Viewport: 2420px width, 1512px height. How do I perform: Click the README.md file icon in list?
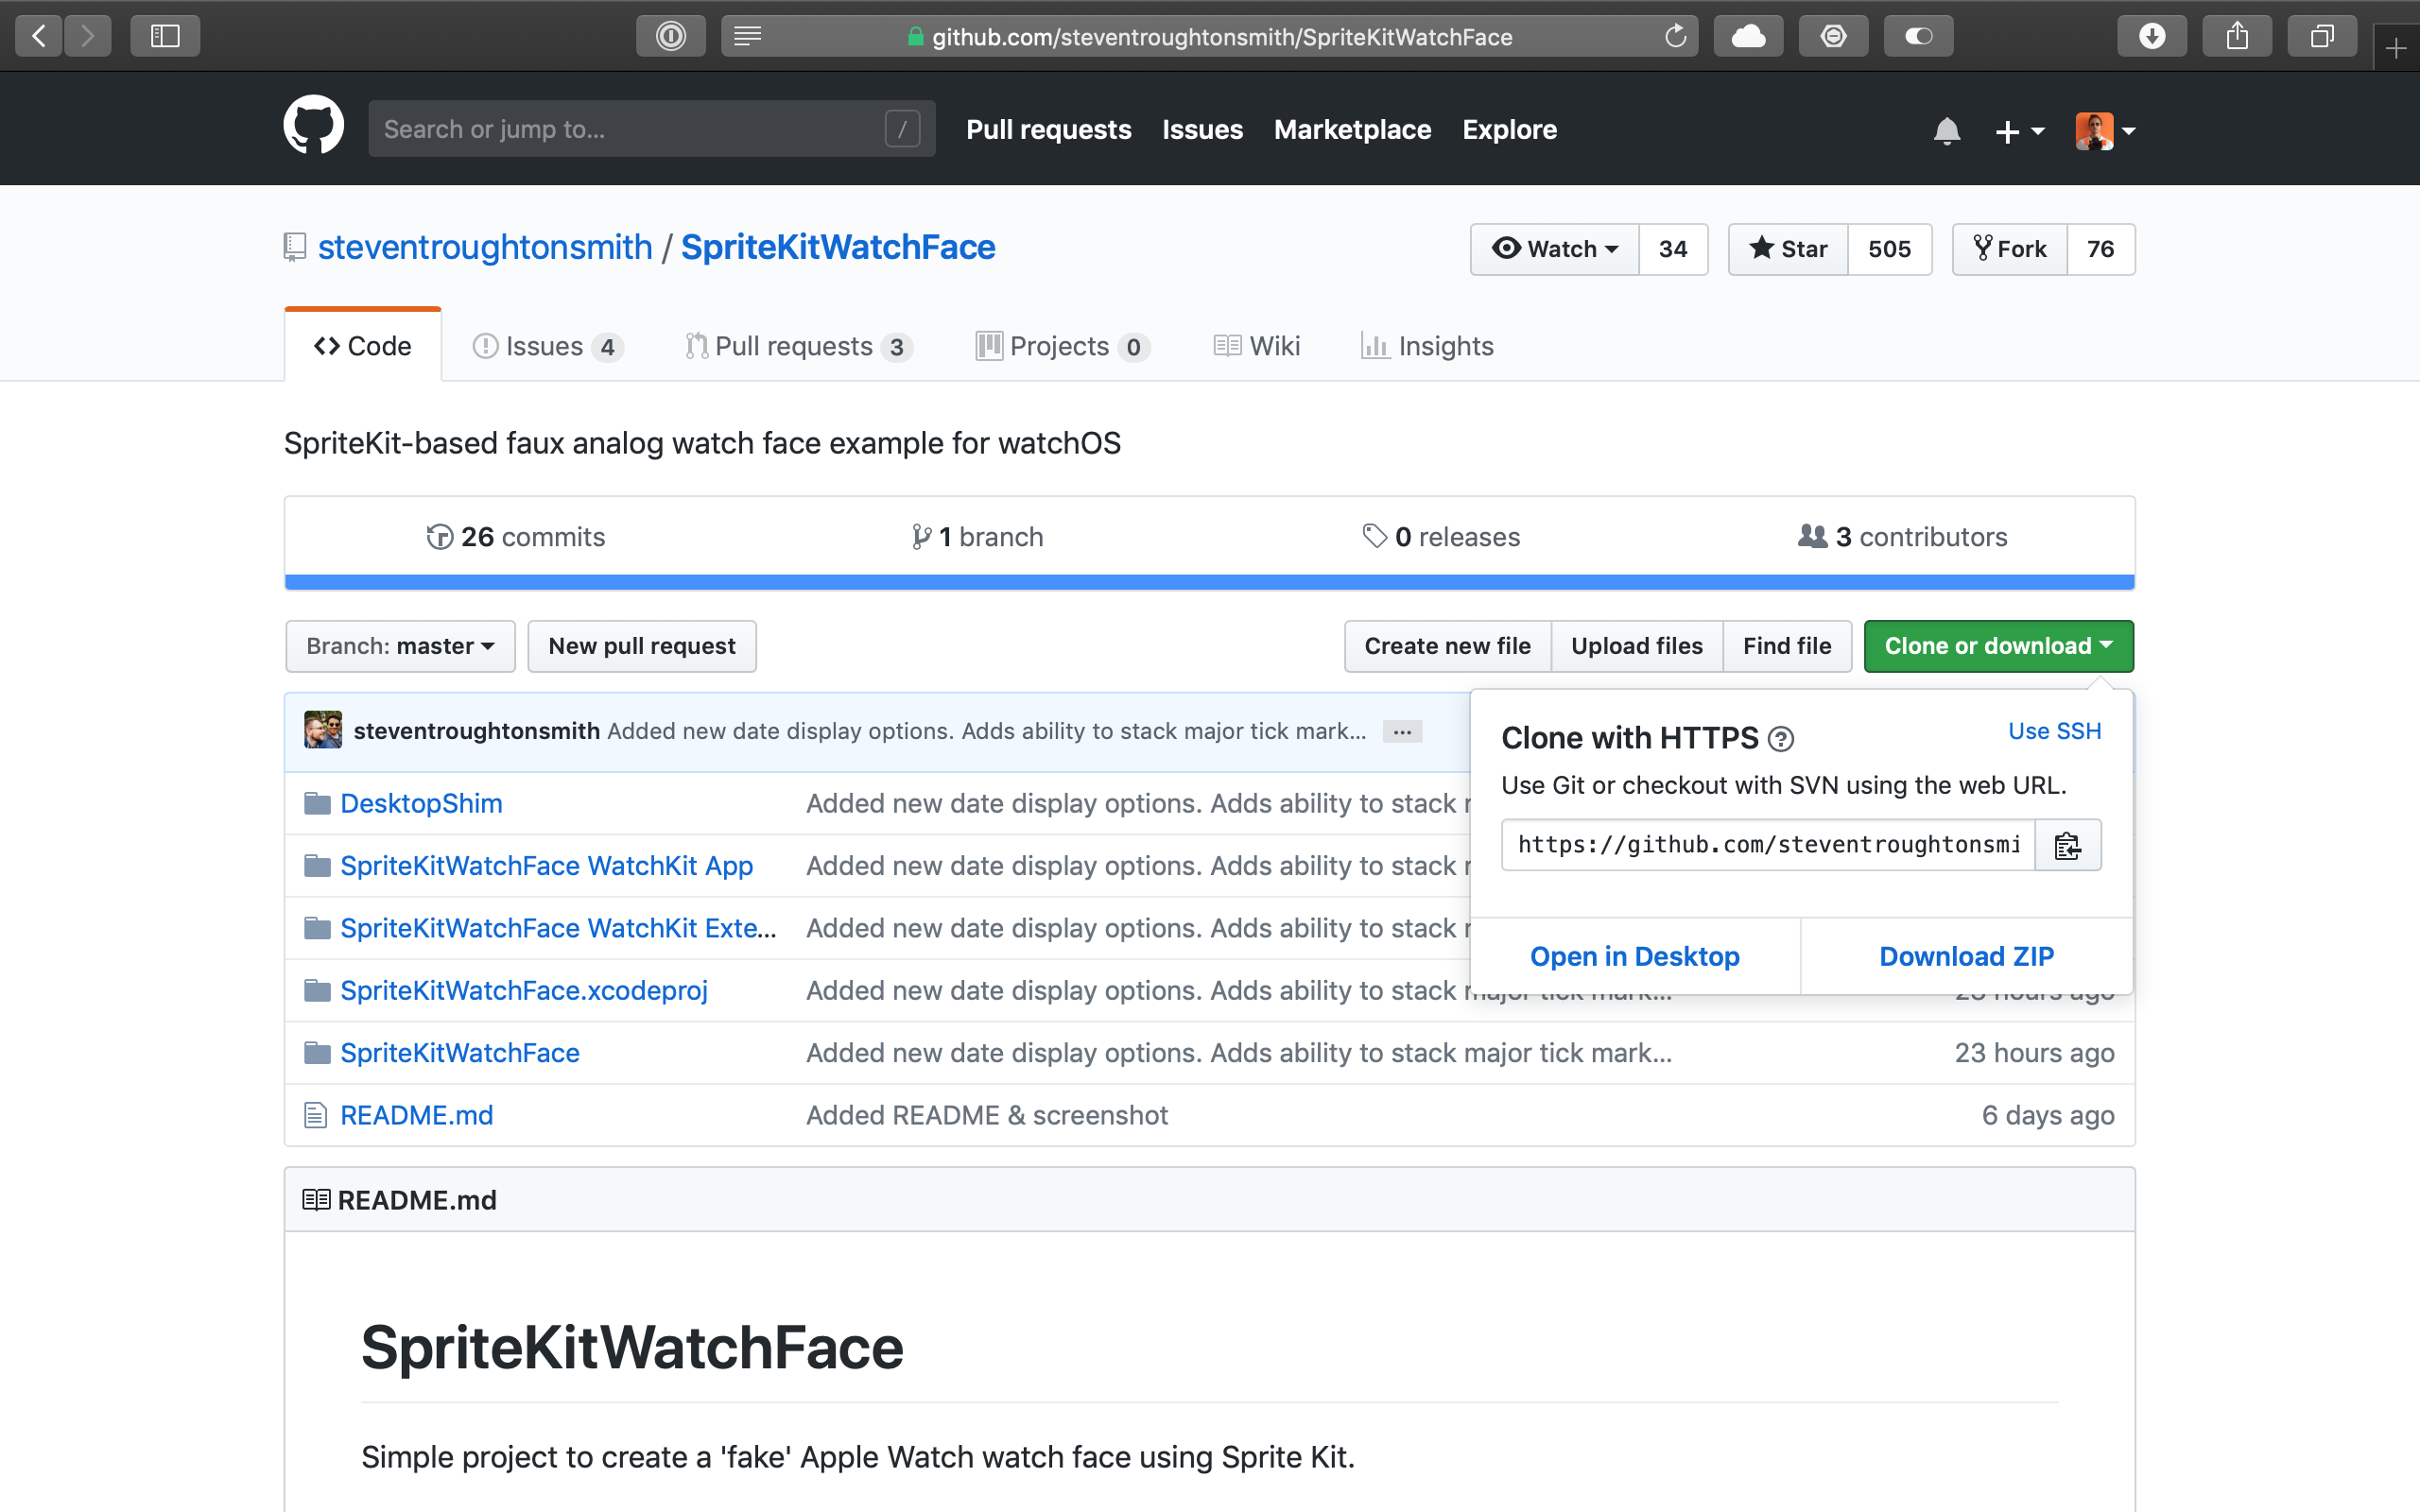pos(315,1115)
